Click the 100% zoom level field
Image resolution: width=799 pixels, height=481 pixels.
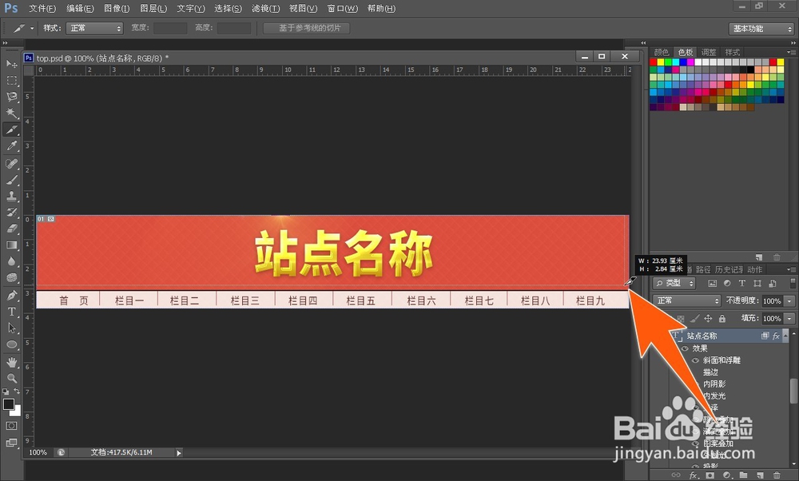[38, 452]
